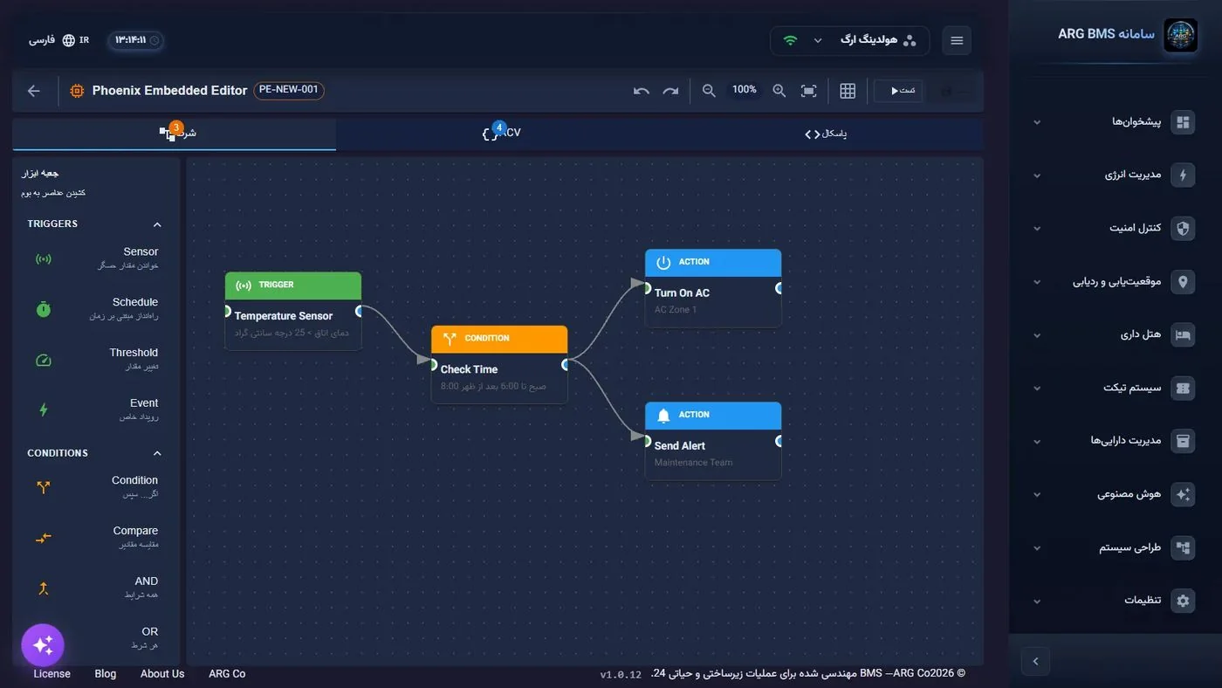The width and height of the screenshot is (1222, 688).
Task: Undo the last editor action
Action: (x=642, y=91)
